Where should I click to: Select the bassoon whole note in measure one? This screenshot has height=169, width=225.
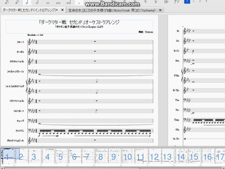pos(40,74)
